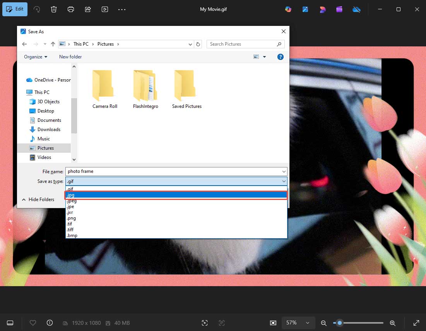Toggle favorite with the heart icon
Viewport: 426px width, 331px height.
(33, 322)
